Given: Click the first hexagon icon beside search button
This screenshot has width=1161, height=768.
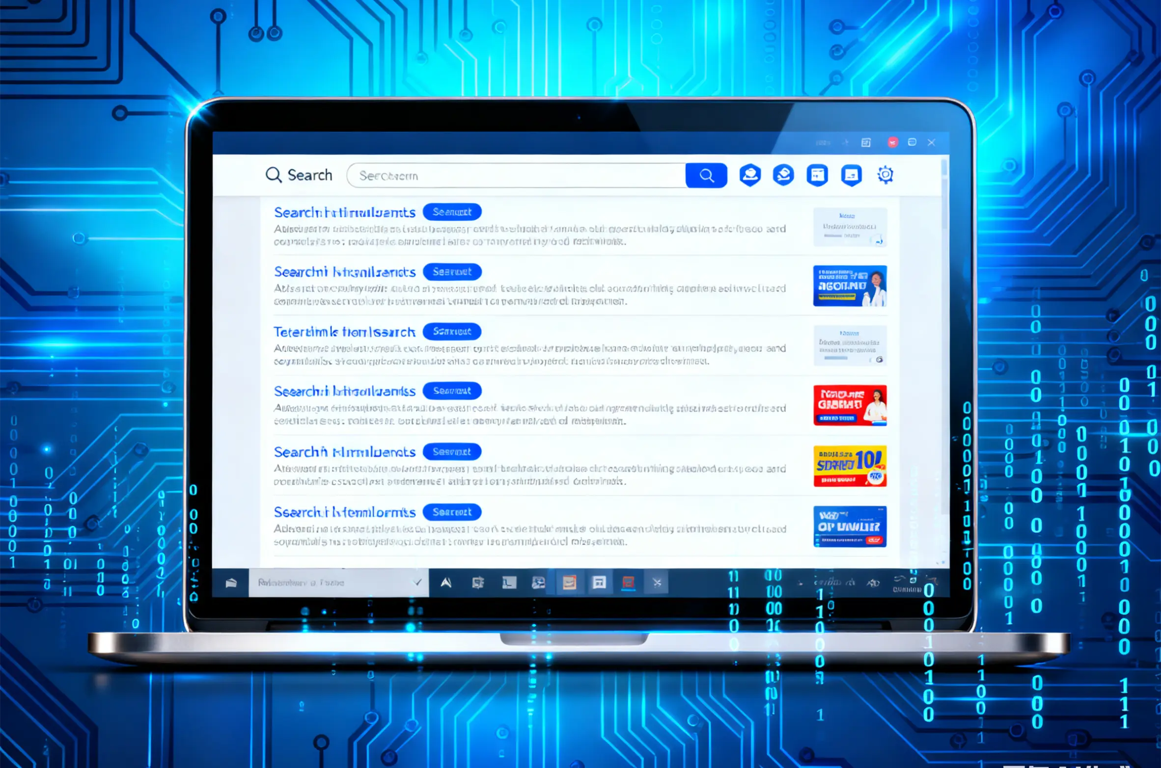Looking at the screenshot, I should pos(750,175).
